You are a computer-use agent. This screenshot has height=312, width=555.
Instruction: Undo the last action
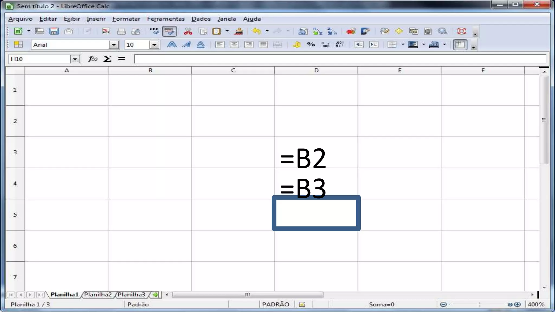256,31
